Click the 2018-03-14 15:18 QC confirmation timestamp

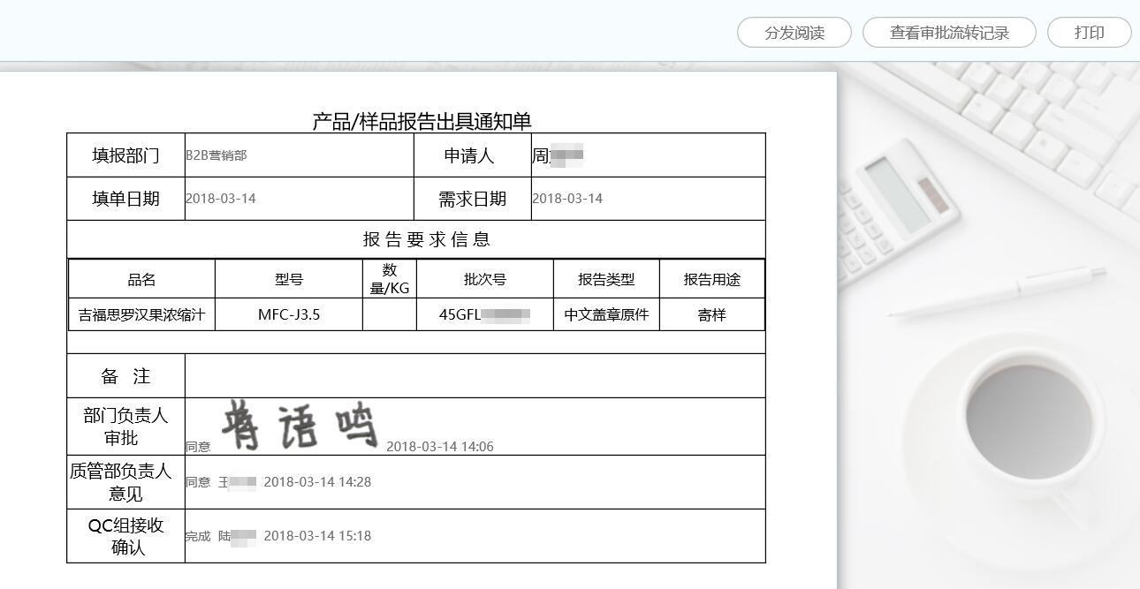[x=317, y=536]
